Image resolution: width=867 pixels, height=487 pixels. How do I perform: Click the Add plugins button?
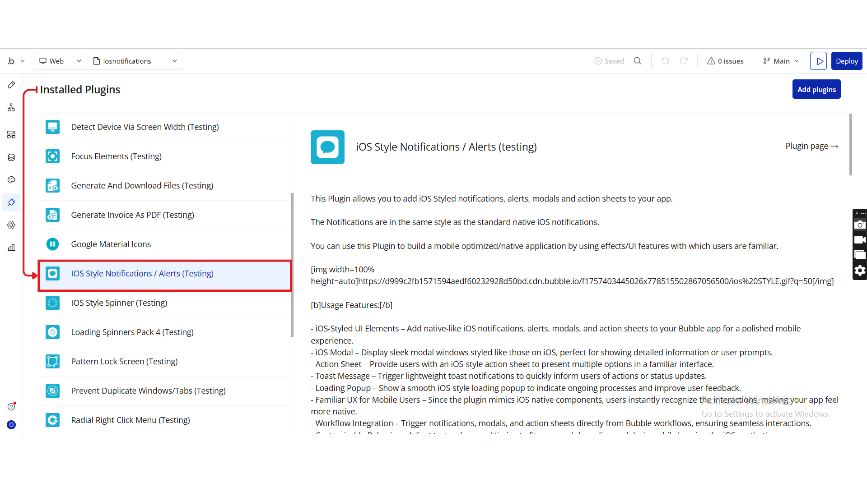tap(816, 89)
